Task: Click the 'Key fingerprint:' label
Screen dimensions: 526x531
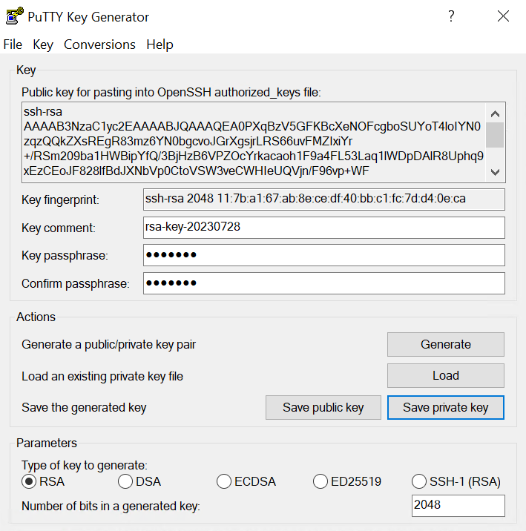Action: [60, 199]
